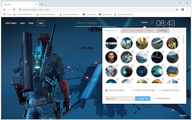
Task: Select the Rico face portrait thumbnail
Action: tap(111, 57)
